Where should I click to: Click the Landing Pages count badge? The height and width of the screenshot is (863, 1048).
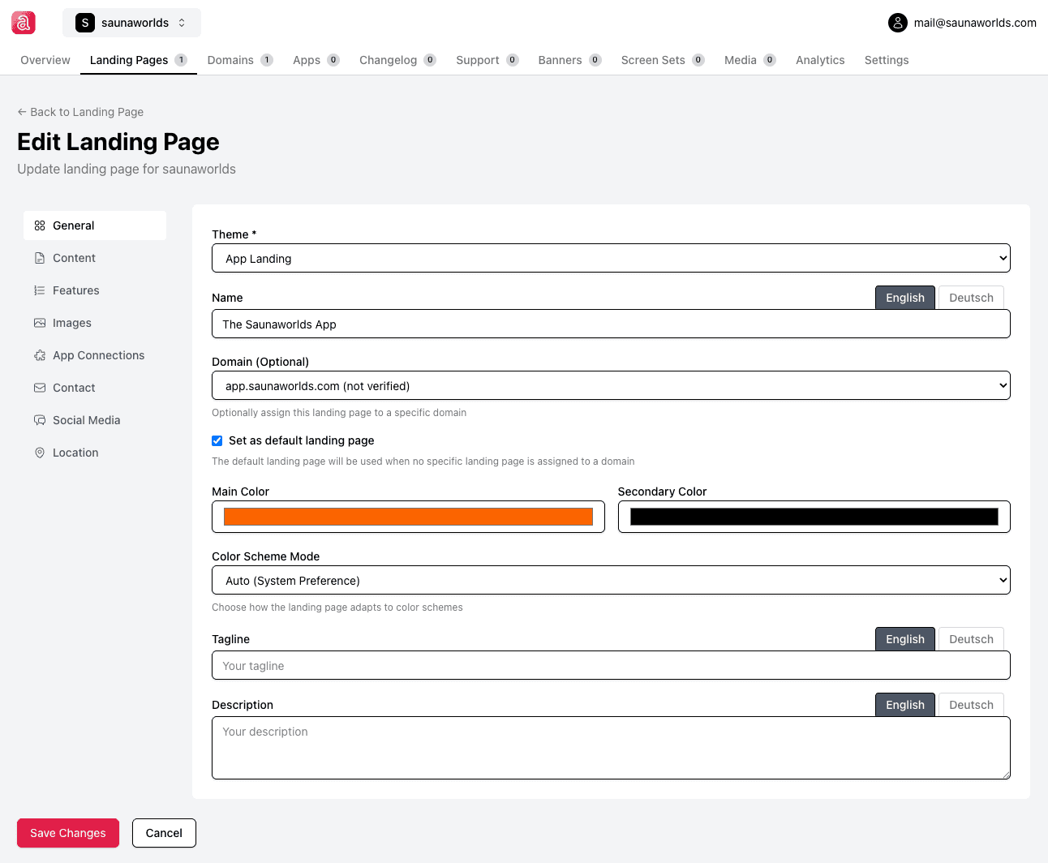tap(181, 60)
